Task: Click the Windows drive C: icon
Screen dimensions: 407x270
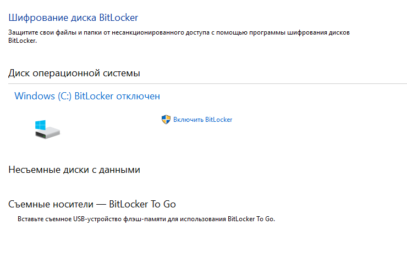Action: pyautogui.click(x=47, y=130)
